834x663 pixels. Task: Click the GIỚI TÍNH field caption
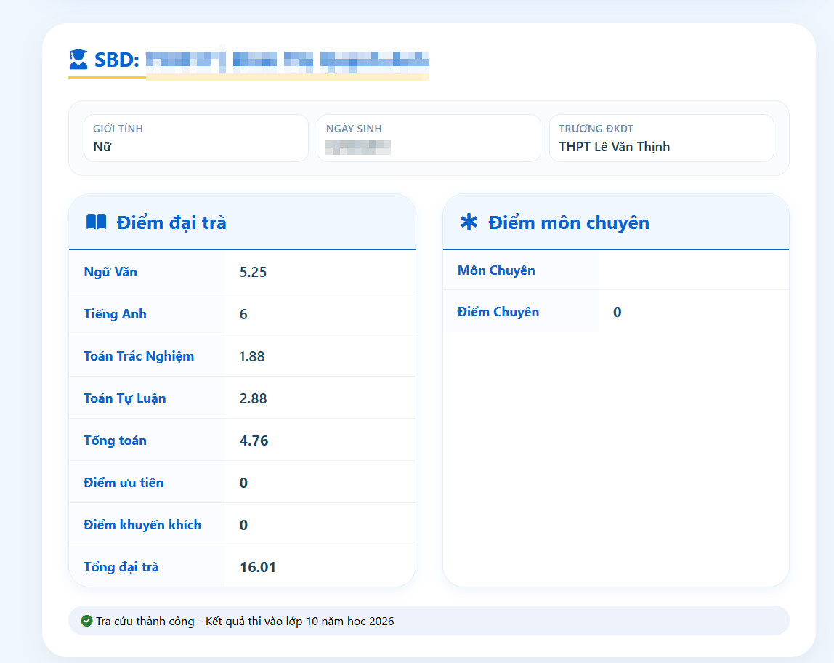[118, 129]
